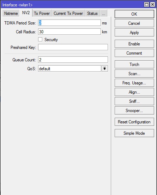Switch to the Nstreme tab
157x195 pixels.
11,13
